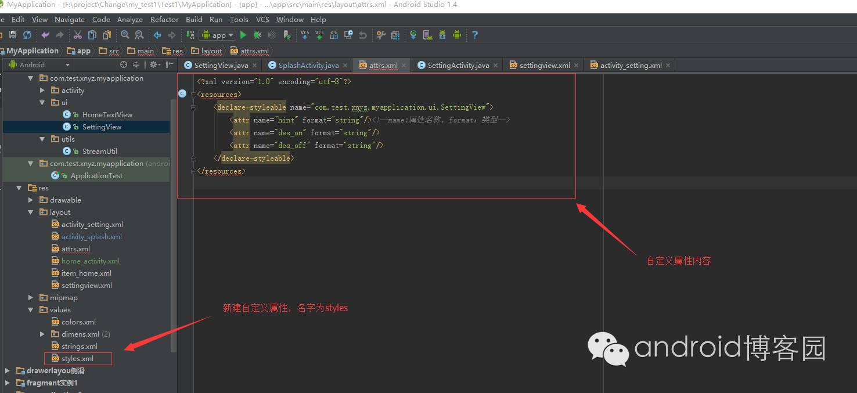The image size is (857, 393).
Task: Click the Paste toolbar icon
Action: [x=106, y=35]
